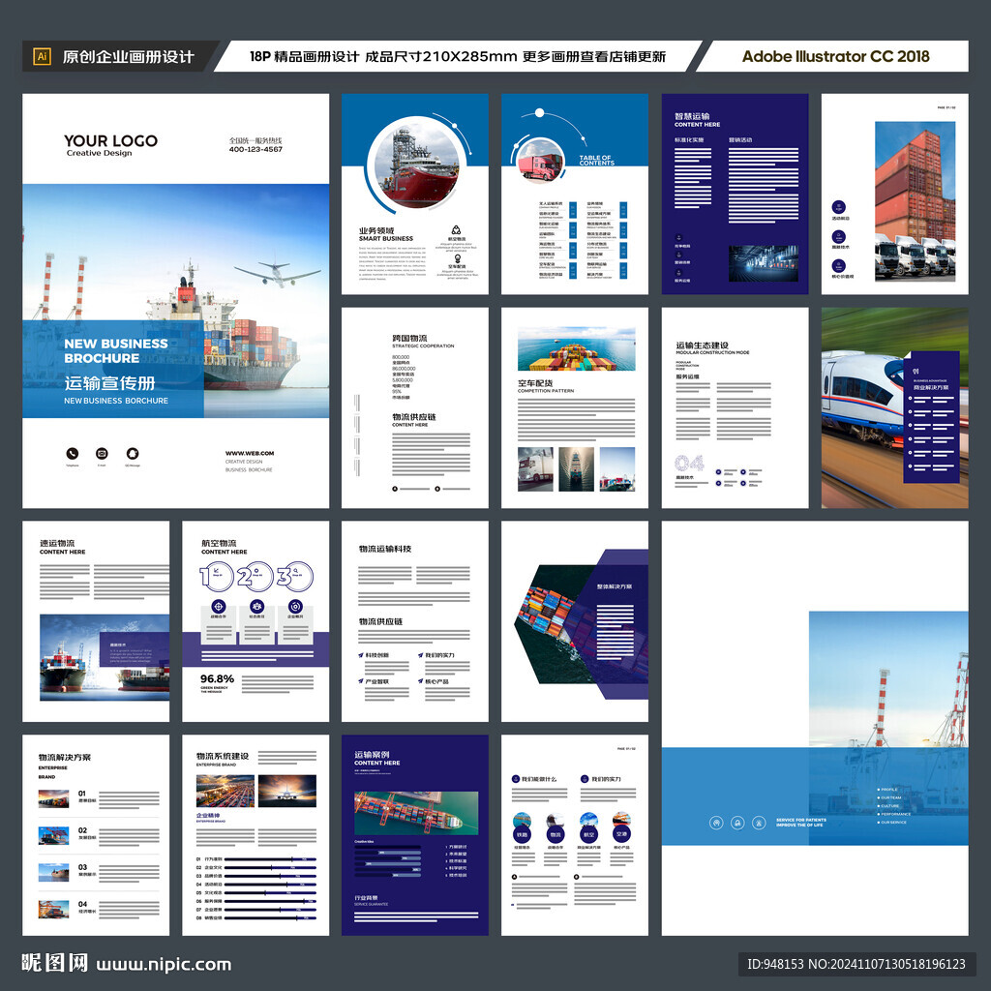
Task: Click the 物流运输科技 heading
Action: [385, 549]
